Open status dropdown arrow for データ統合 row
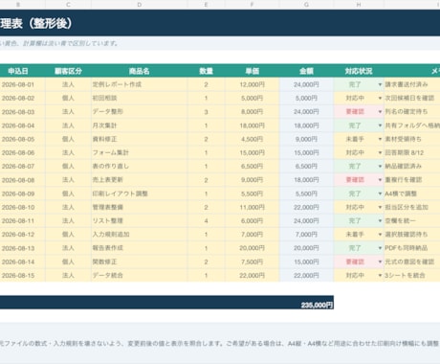The width and height of the screenshot is (440, 364). pos(380,276)
